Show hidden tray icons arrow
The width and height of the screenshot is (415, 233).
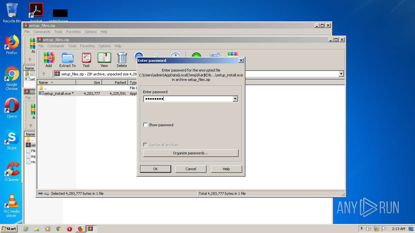tap(362, 229)
